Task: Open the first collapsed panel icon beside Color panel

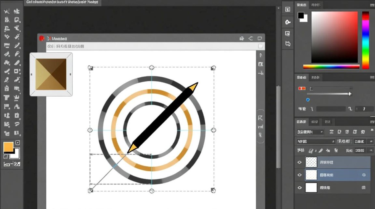Action: [288, 9]
